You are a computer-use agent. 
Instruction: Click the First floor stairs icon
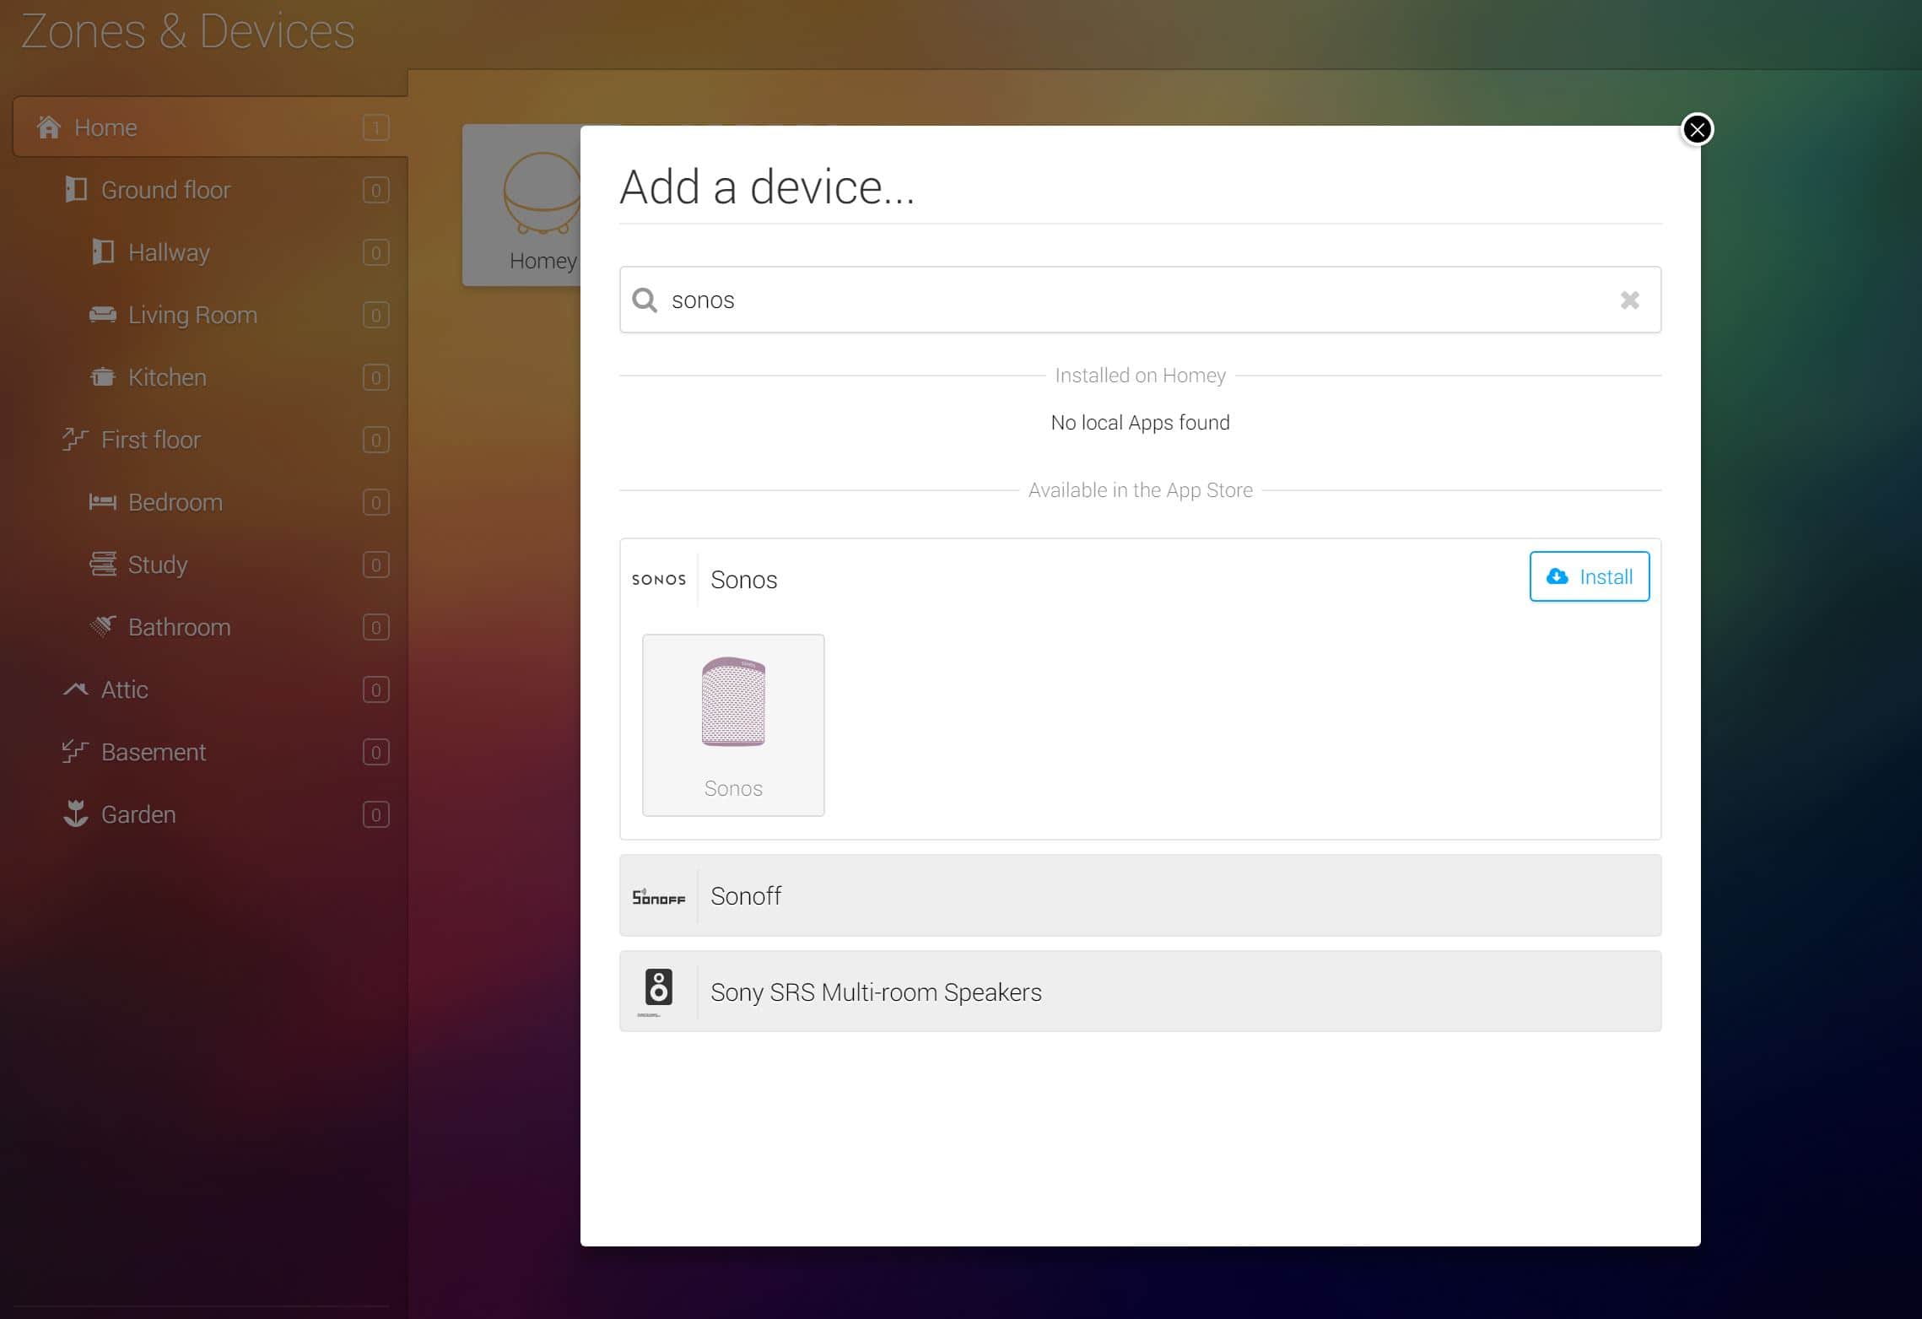75,439
